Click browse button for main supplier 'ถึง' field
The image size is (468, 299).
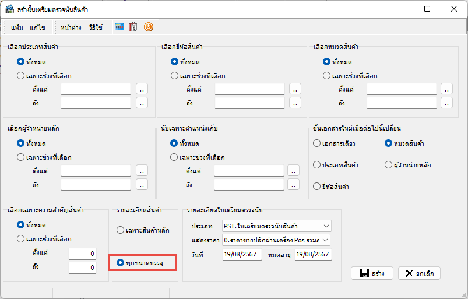[x=142, y=184]
